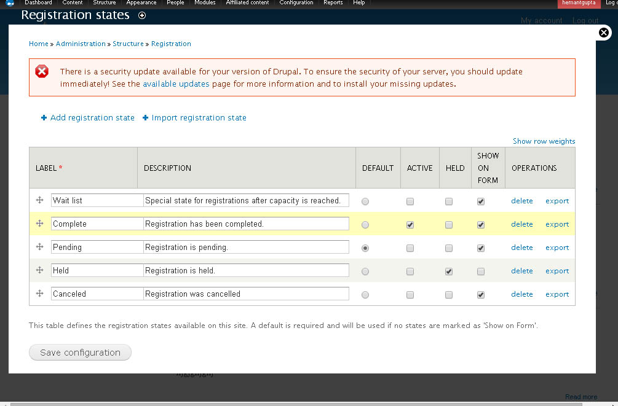
Task: Delete the Held state
Action: (x=522, y=270)
